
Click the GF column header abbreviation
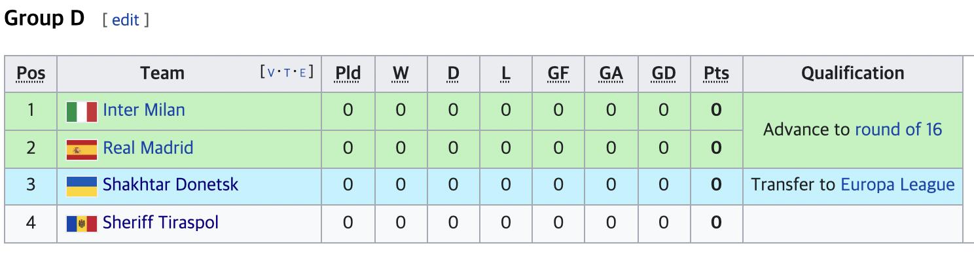click(x=558, y=73)
